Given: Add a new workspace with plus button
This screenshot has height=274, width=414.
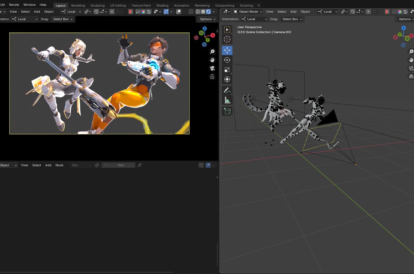Looking at the screenshot, I should (259, 6).
